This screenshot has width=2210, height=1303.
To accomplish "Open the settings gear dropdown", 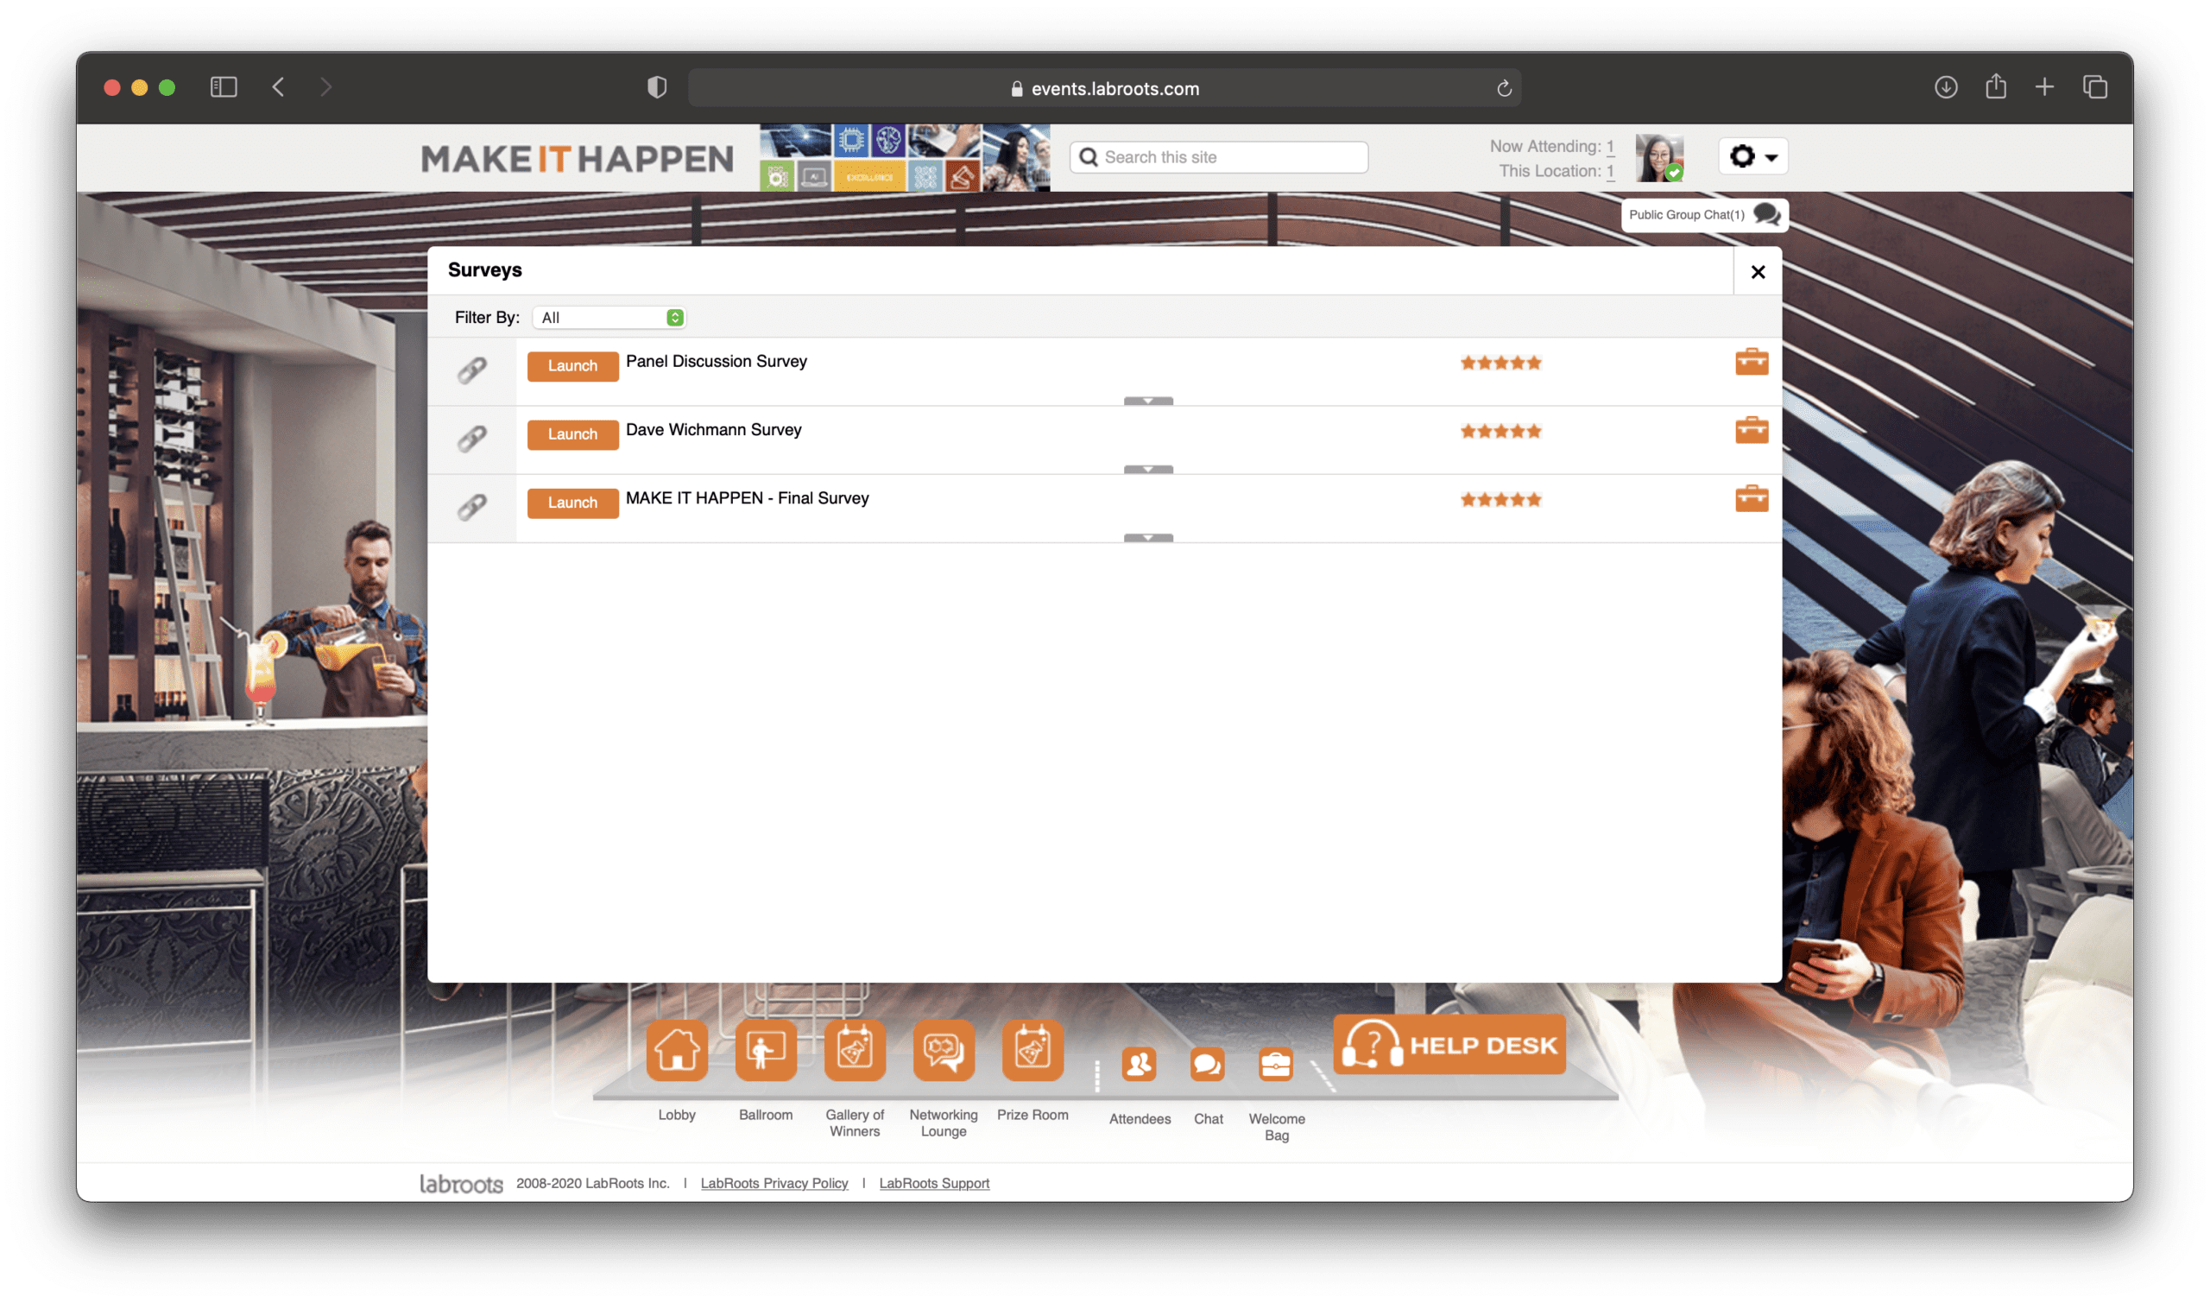I will tap(1752, 157).
